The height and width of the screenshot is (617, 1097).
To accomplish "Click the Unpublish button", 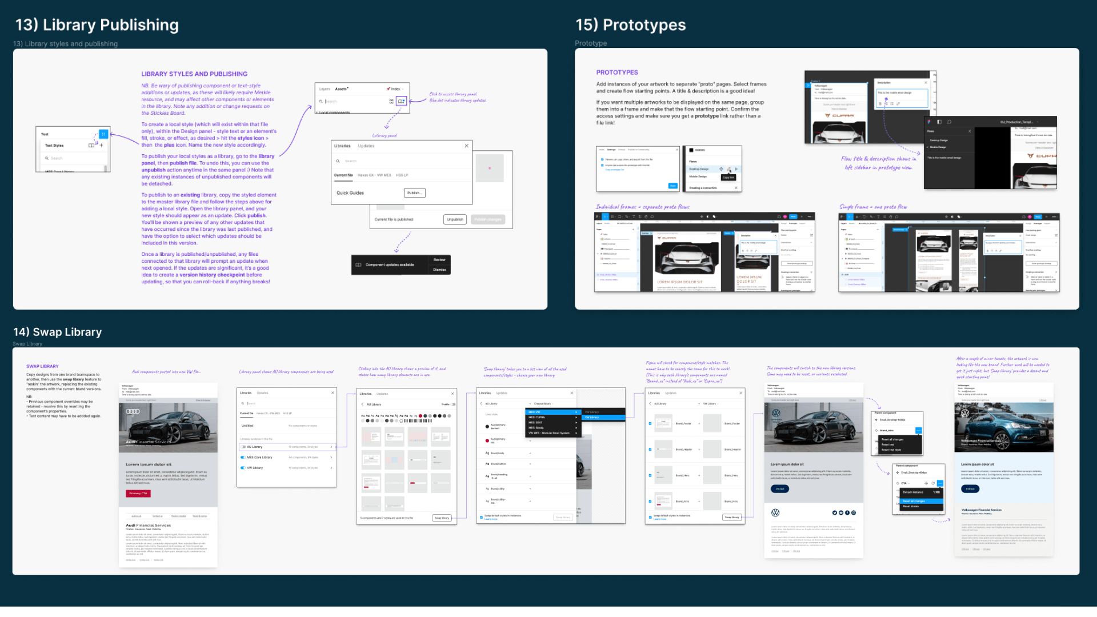I will pos(455,219).
